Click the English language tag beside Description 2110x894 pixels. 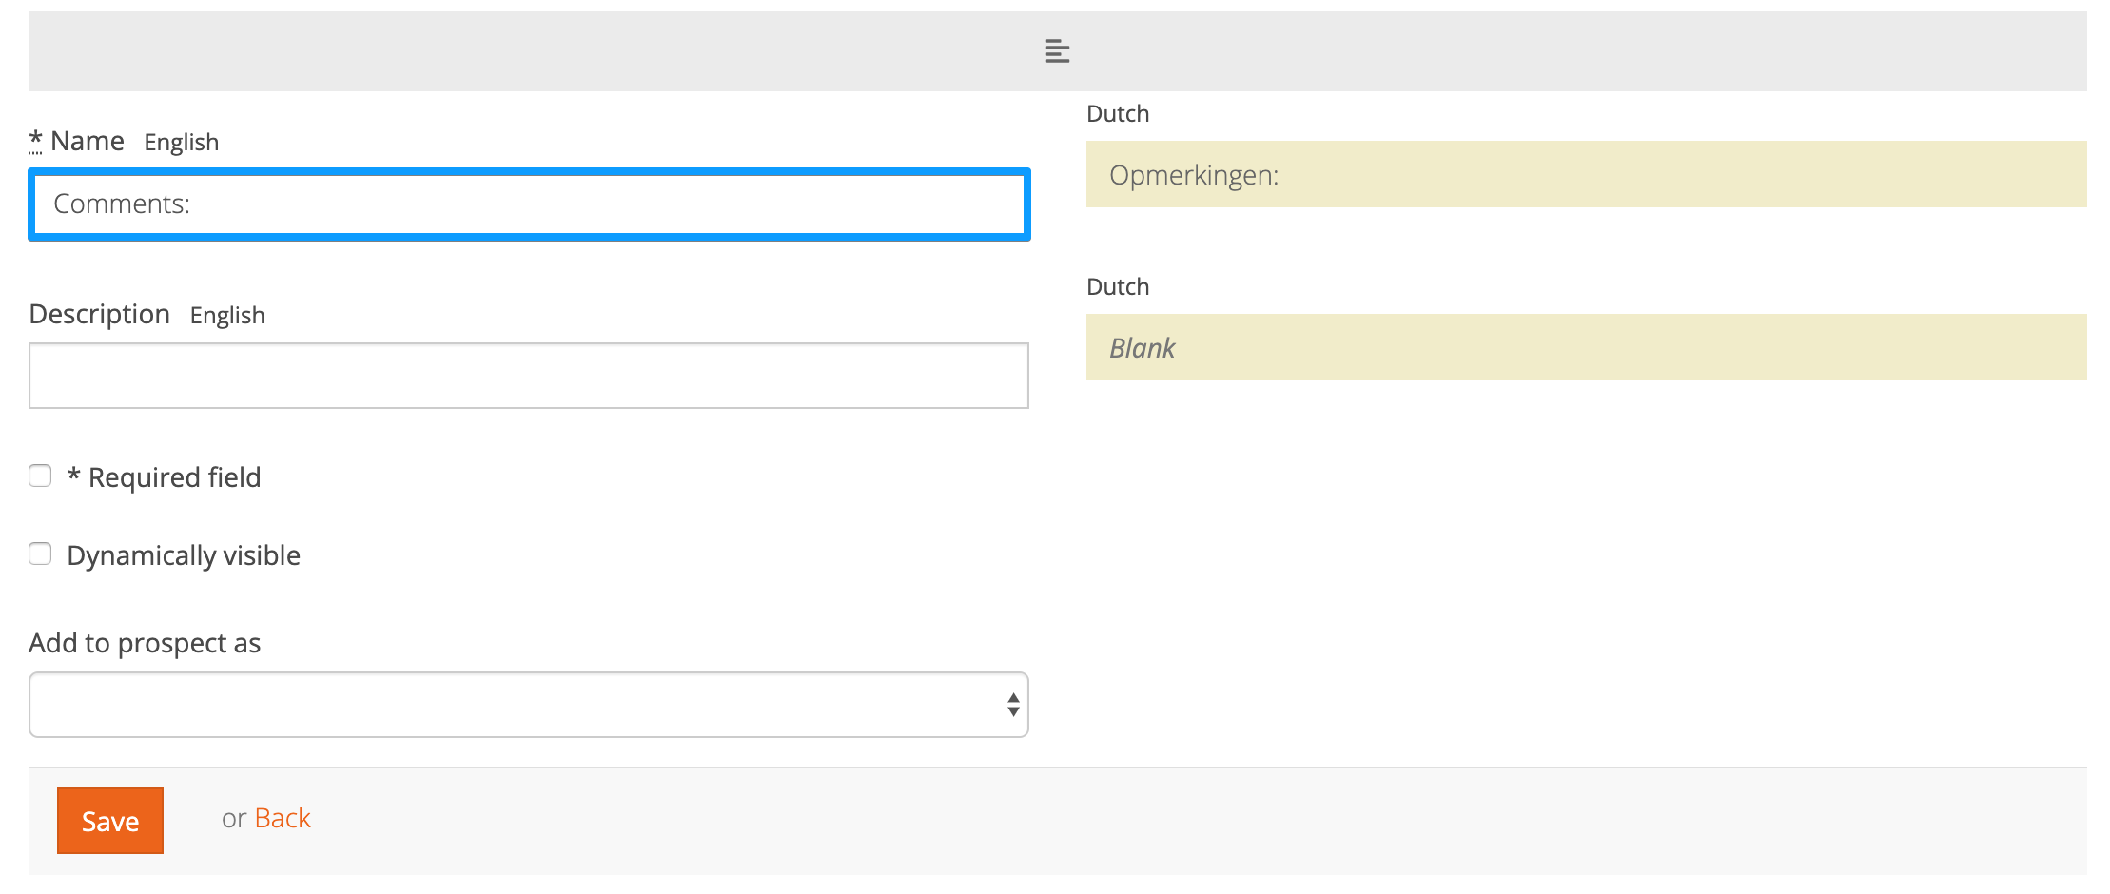(227, 316)
